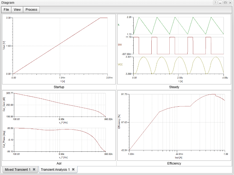The width and height of the screenshot is (234, 175).
Task: Close the Mixed Transient 1 tab
Action: point(34,170)
